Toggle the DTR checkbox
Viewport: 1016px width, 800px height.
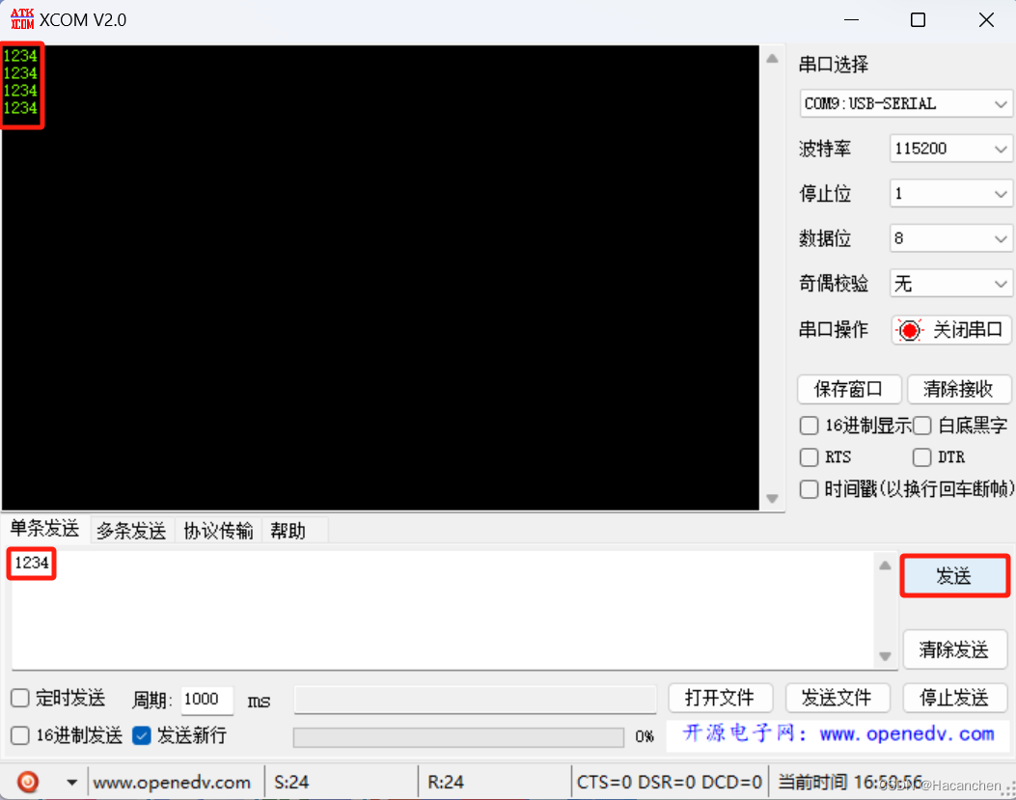tap(922, 457)
